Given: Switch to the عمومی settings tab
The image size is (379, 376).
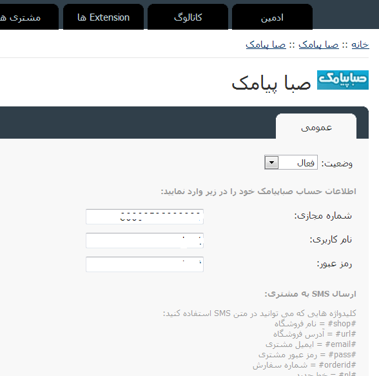Looking at the screenshot, I should 316,126.
